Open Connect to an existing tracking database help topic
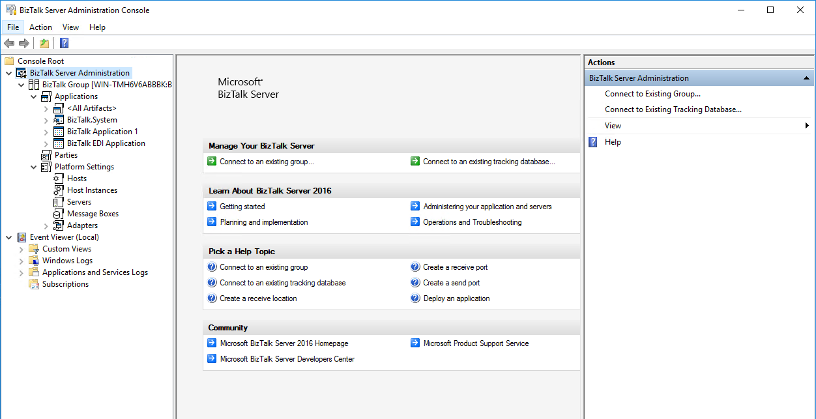Image resolution: width=816 pixels, height=419 pixels. [x=283, y=283]
